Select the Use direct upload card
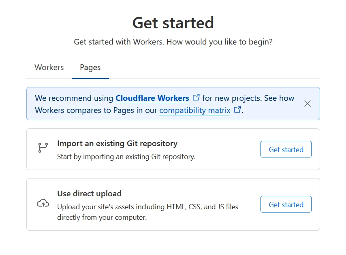Viewport: 346px width, 255px height. (x=173, y=204)
